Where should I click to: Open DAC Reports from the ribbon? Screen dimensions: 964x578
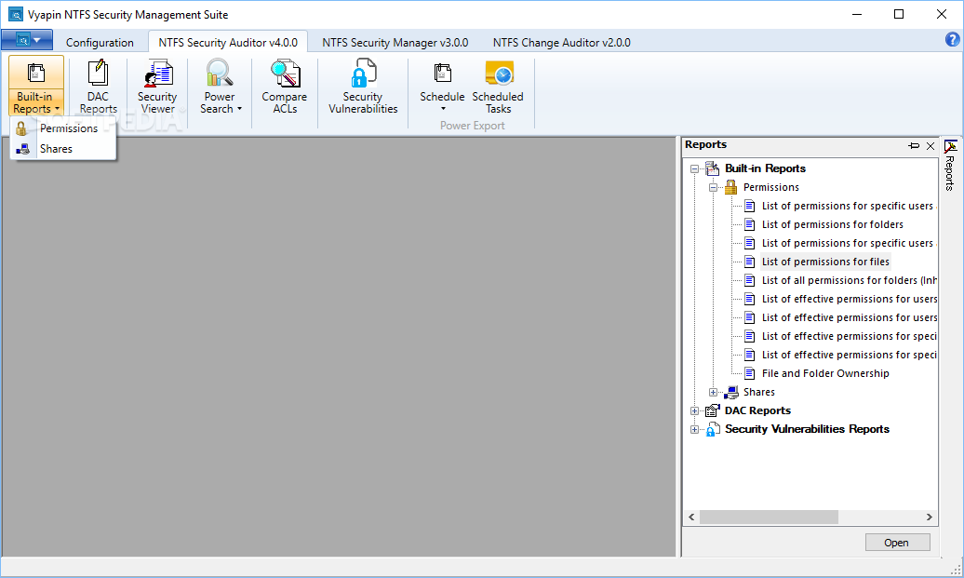tap(98, 86)
